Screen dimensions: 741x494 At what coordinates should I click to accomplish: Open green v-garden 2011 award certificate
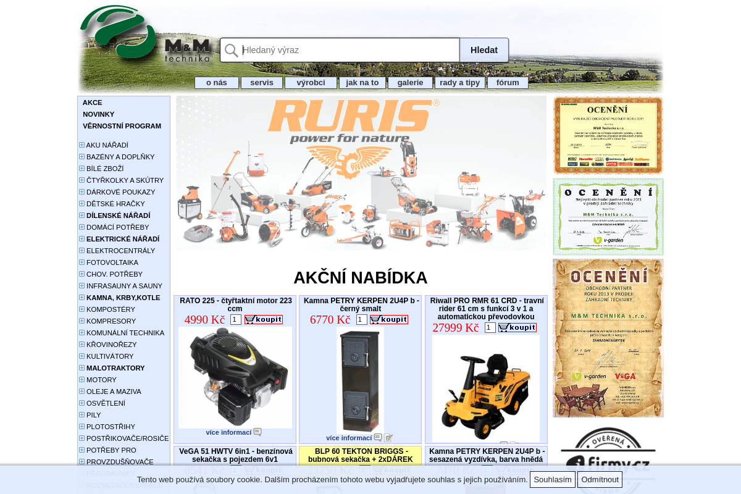[x=608, y=217]
